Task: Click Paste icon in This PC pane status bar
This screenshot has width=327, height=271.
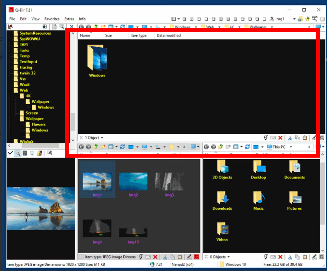Action: [305, 257]
